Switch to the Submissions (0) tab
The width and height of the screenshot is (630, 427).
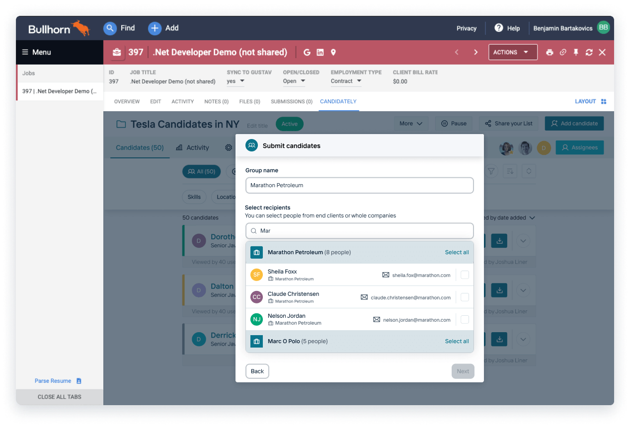coord(291,101)
